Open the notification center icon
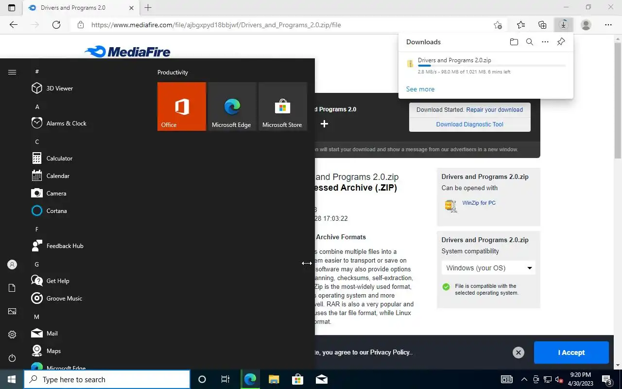 [607, 379]
